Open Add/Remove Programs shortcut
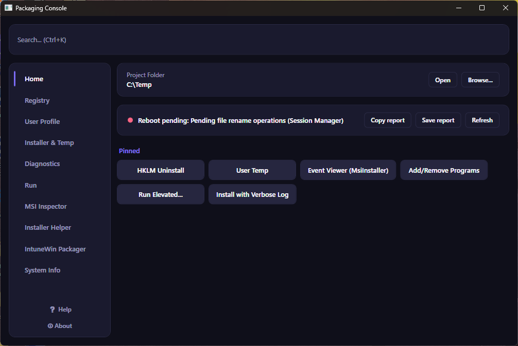518x346 pixels. [444, 170]
